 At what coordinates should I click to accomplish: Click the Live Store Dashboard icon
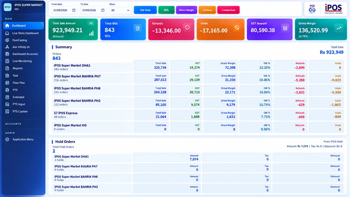(x=7, y=33)
